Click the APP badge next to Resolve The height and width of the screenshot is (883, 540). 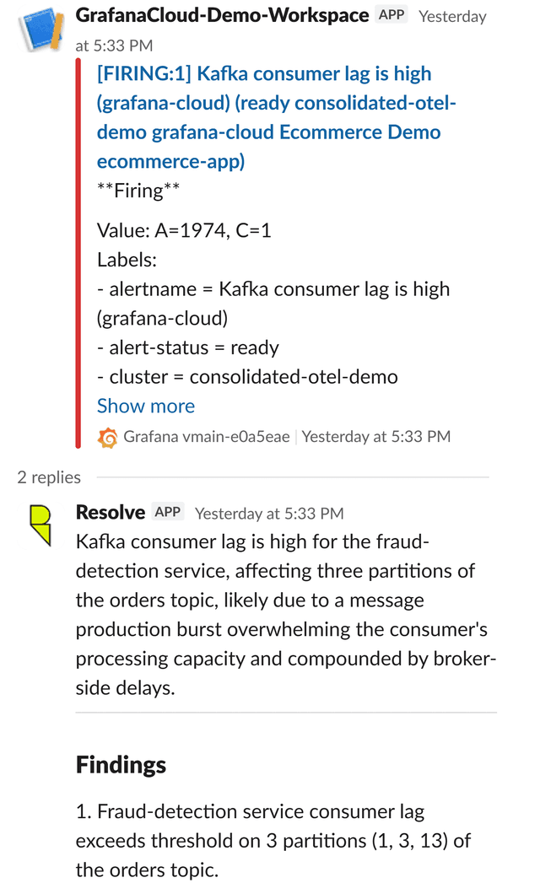coord(167,511)
